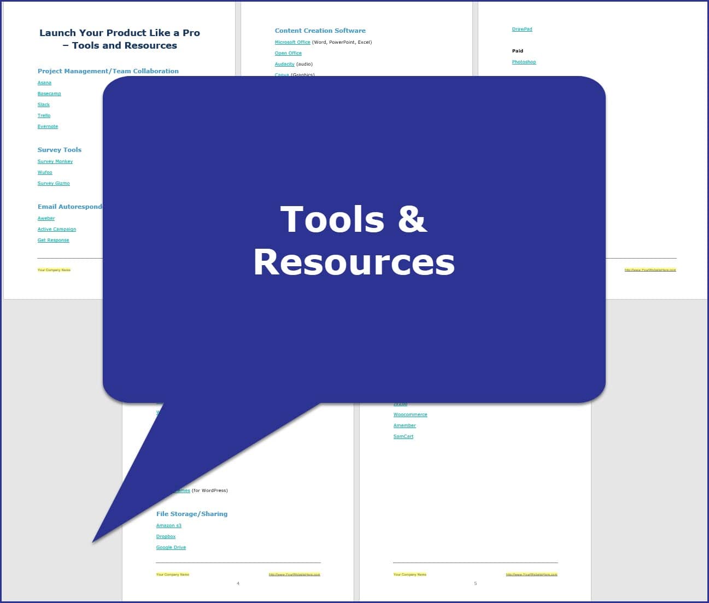Click the 'File Storage/Sharing' heading
Screen dimensions: 709x603
coord(192,514)
